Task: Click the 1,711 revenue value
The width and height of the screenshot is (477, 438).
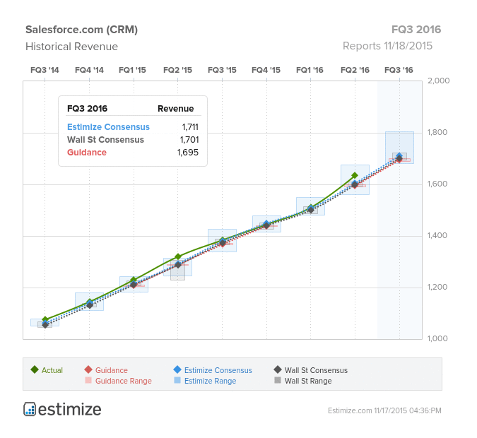Action: click(190, 127)
